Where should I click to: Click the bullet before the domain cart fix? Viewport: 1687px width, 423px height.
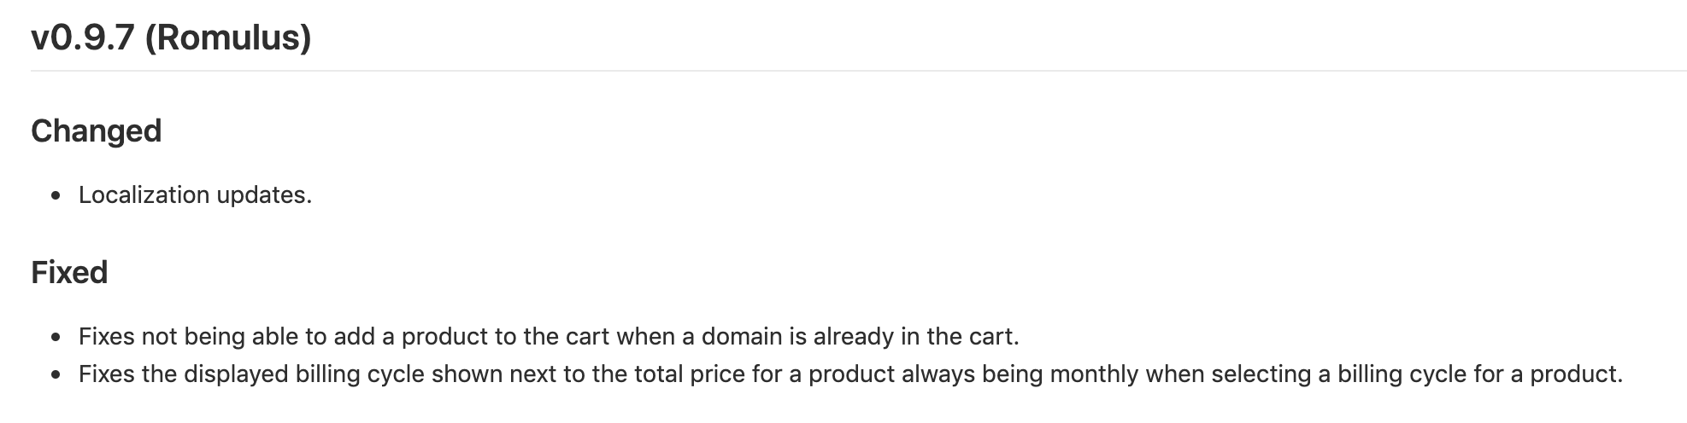[56, 338]
